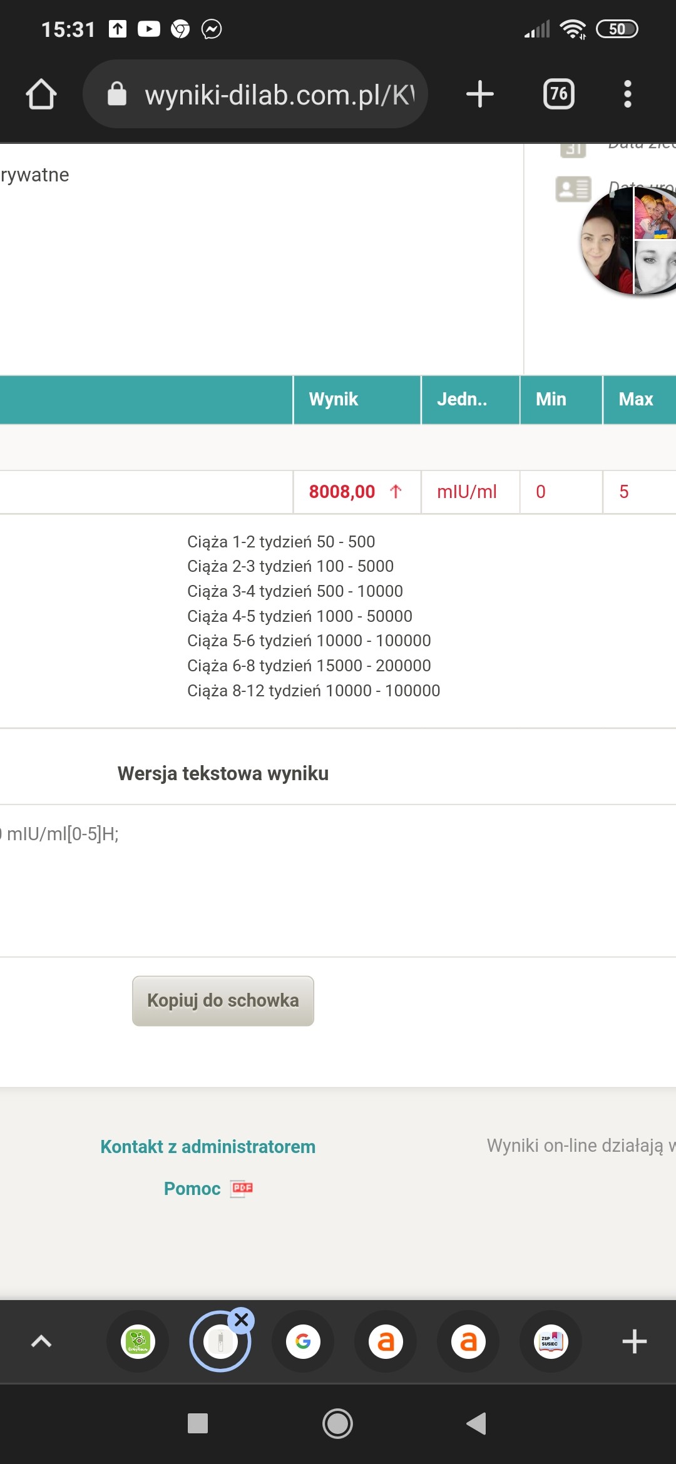
Task: Click the Max column header
Action: tap(637, 399)
